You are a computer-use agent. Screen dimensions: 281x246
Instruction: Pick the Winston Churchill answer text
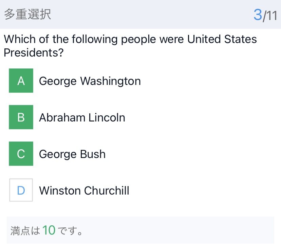pyautogui.click(x=84, y=191)
